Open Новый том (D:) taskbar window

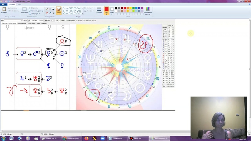tap(50, 138)
